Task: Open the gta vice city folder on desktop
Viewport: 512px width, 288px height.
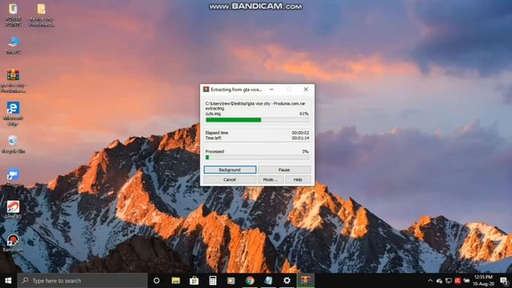Action: pyautogui.click(x=41, y=14)
